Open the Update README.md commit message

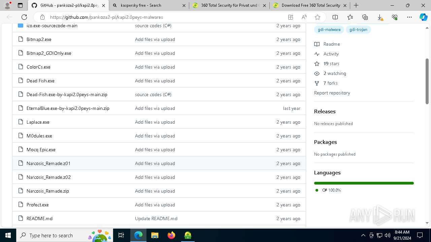point(156,218)
